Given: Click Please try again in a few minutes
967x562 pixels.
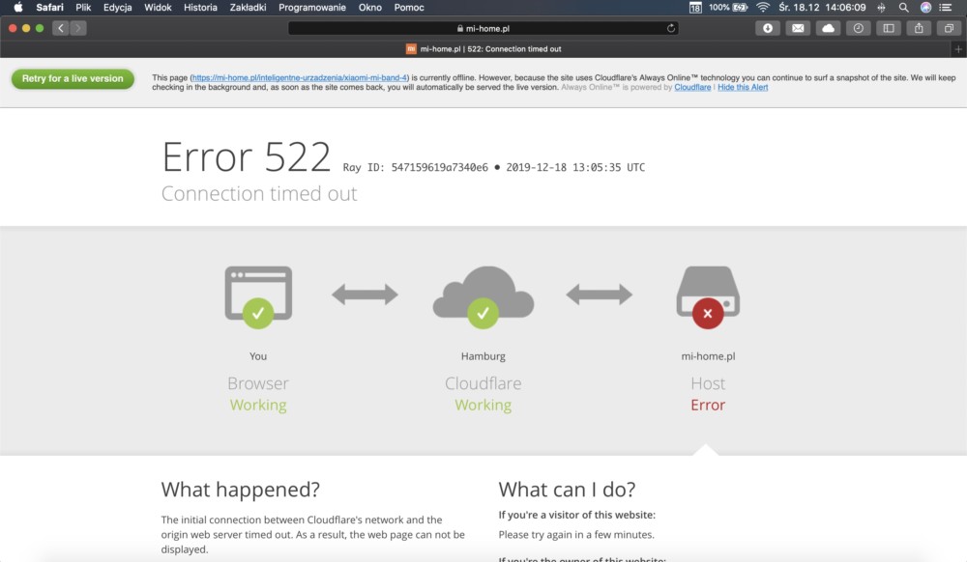Looking at the screenshot, I should coord(576,535).
